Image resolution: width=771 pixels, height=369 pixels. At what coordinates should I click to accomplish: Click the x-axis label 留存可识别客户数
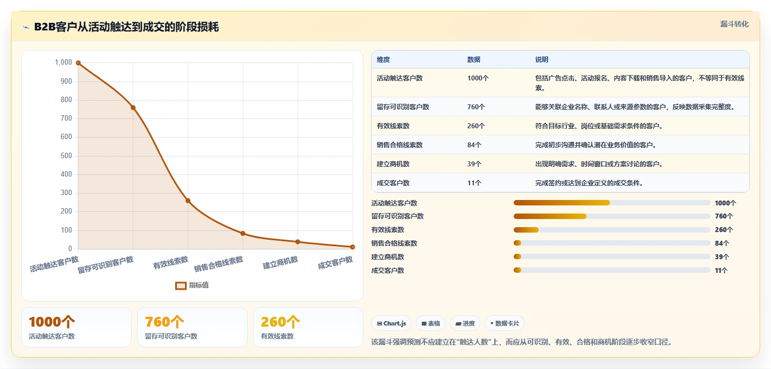pos(106,265)
